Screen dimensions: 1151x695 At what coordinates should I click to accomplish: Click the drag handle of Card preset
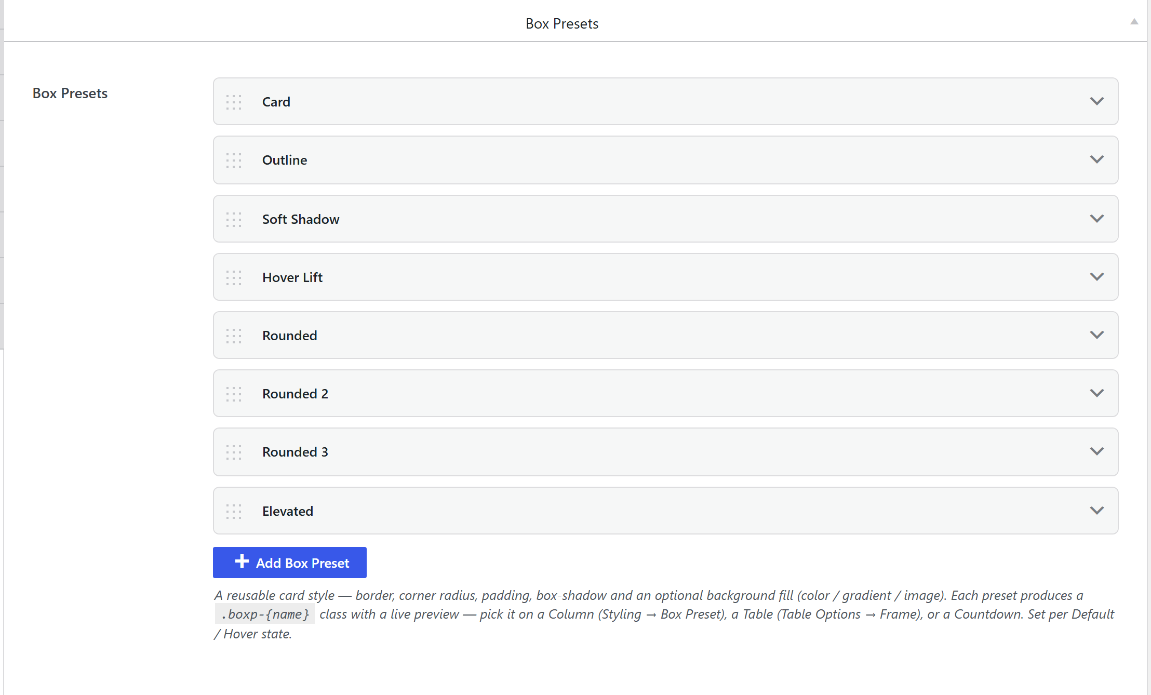coord(234,102)
